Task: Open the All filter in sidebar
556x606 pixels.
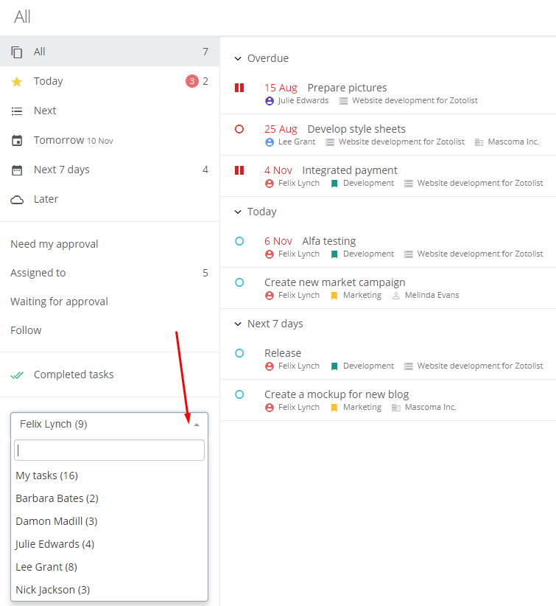Action: click(x=110, y=52)
